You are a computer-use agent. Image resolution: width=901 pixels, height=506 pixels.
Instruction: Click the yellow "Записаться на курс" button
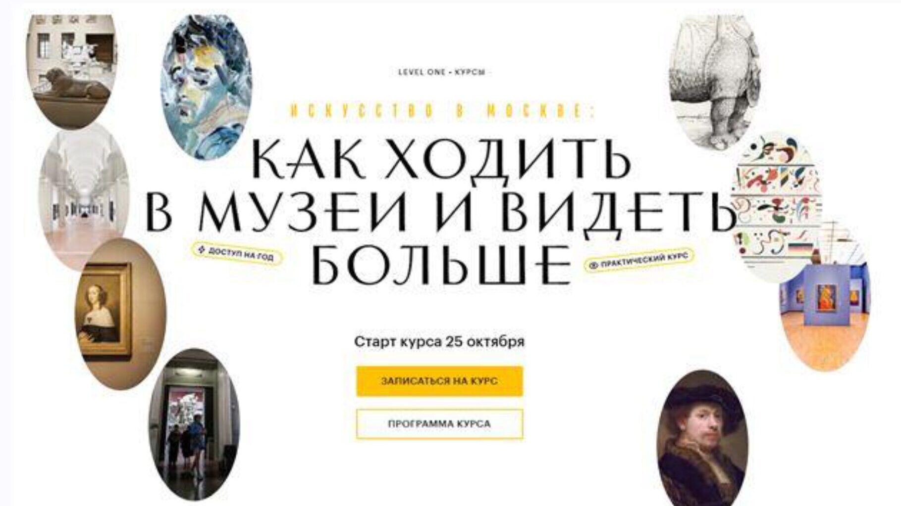coord(439,381)
